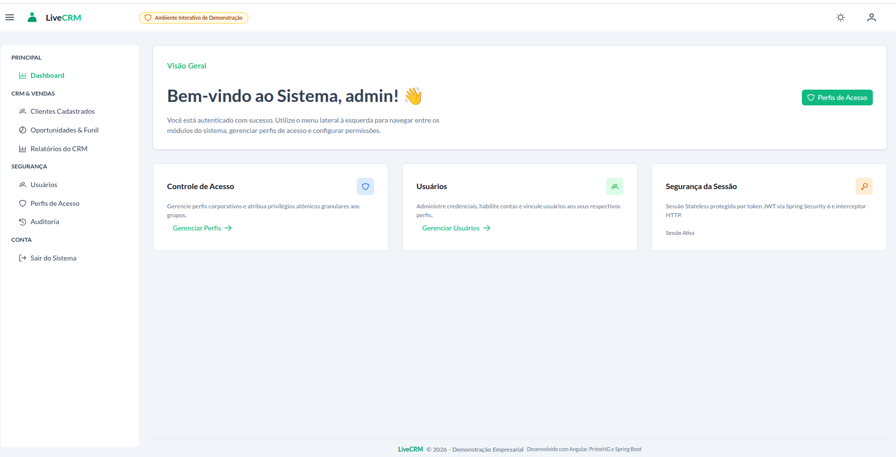Follow the Gerenciar Usuários link

coord(456,228)
